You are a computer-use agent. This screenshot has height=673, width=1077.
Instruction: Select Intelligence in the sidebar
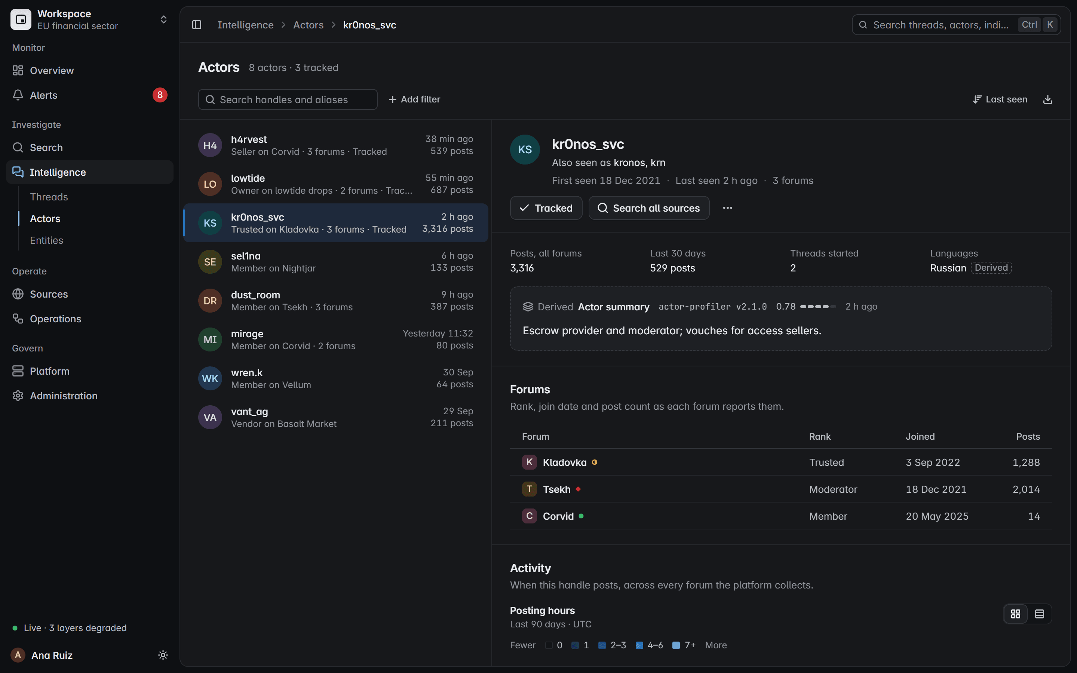89,172
